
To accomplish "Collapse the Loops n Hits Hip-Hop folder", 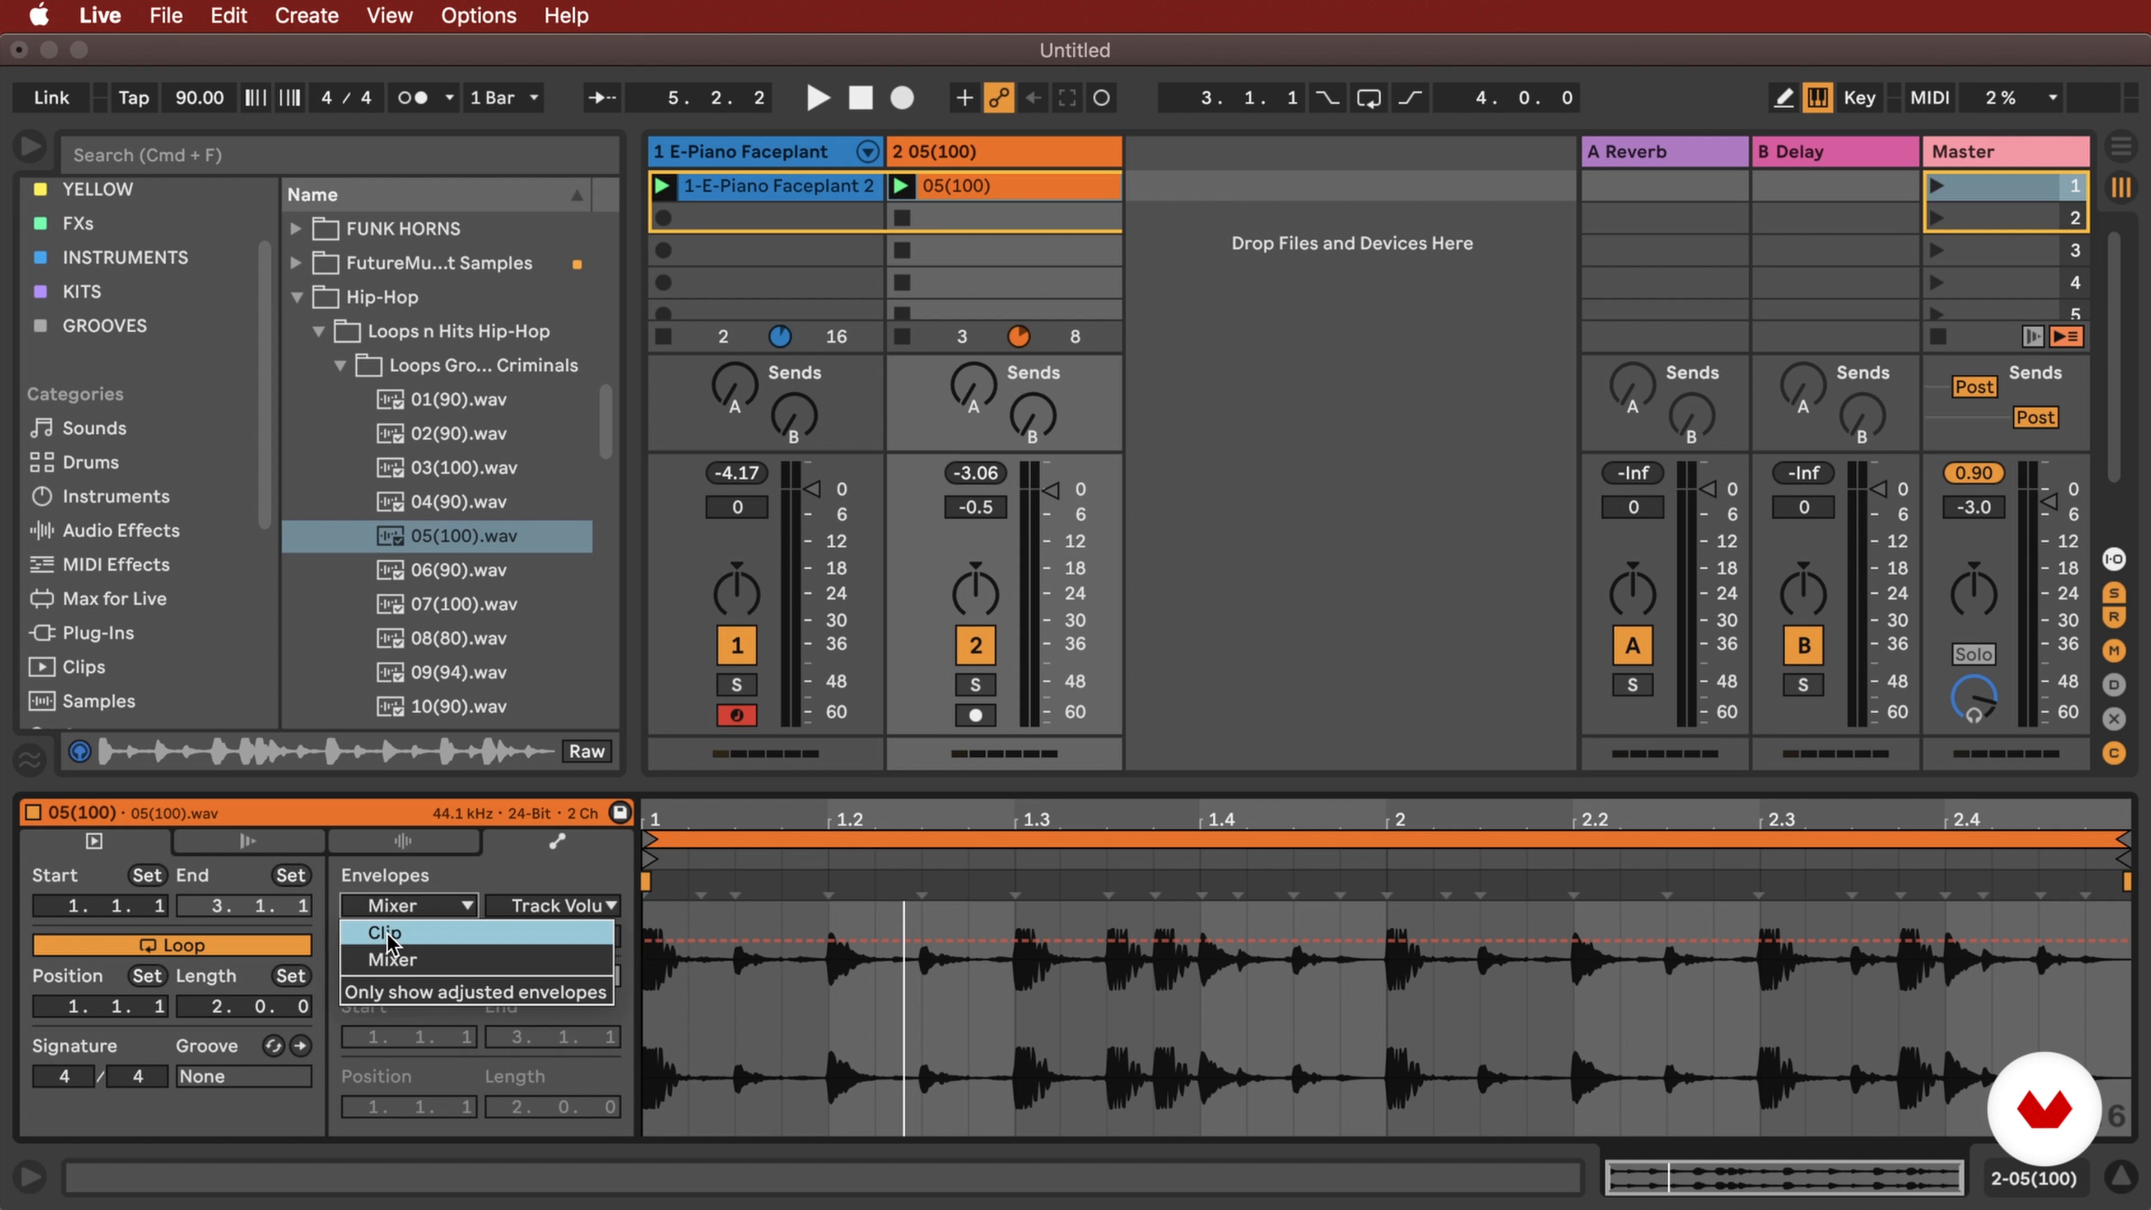I will click(x=318, y=331).
